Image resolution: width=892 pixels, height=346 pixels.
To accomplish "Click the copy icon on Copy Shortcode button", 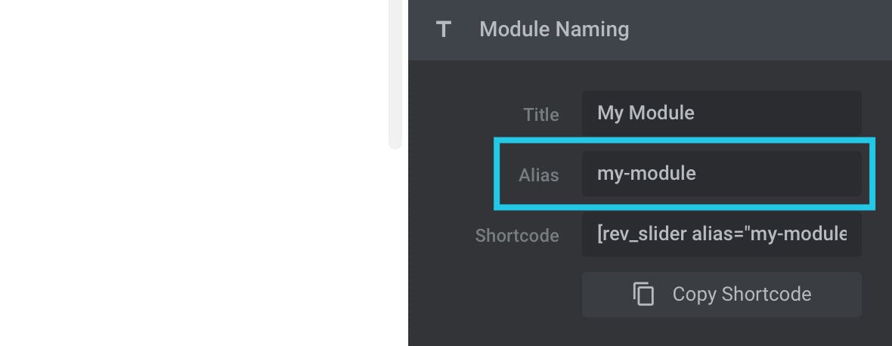I will click(x=643, y=295).
